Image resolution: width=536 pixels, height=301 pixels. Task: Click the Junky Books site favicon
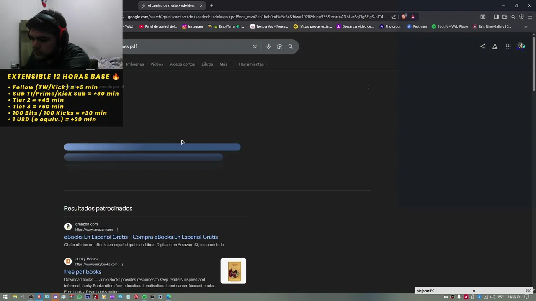point(68,261)
